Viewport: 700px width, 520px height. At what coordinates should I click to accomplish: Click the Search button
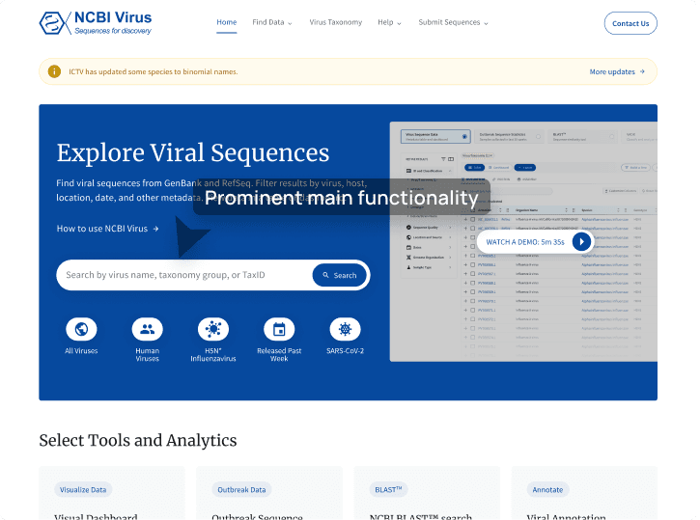tap(340, 275)
